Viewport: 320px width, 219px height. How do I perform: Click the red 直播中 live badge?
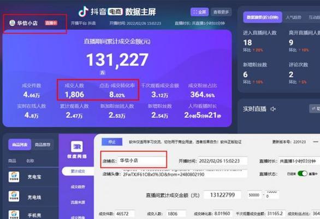pos(51,23)
